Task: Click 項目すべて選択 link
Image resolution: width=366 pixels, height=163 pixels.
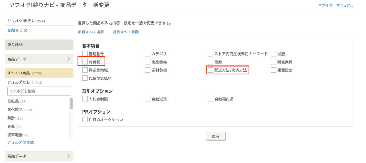Action: [x=91, y=32]
